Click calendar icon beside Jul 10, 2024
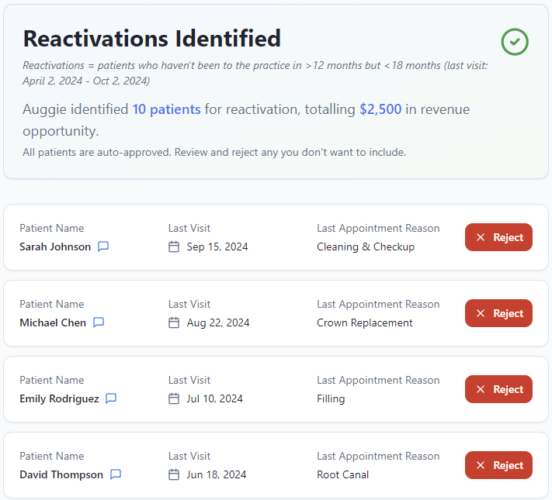Screen dimensions: 552x500 (174, 398)
